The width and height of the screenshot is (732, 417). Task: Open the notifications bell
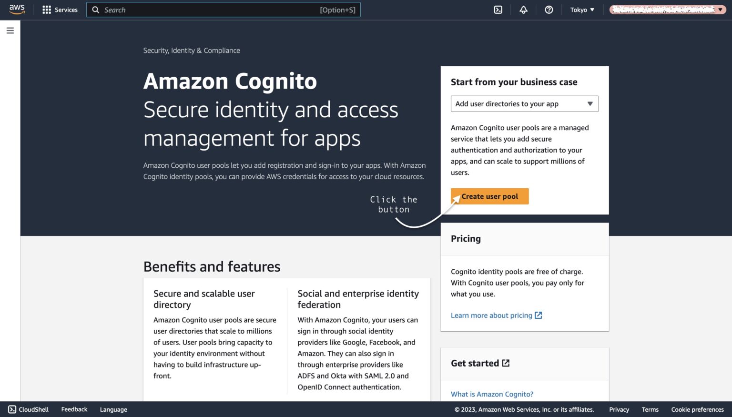click(x=523, y=10)
